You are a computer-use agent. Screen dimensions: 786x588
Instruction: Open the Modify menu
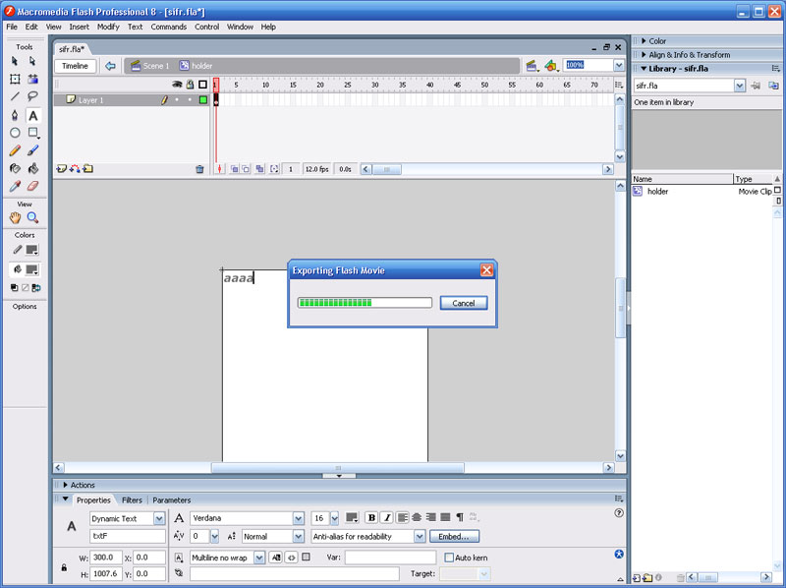108,27
